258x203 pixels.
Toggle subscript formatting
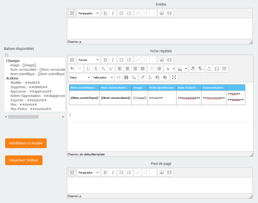coord(103,68)
